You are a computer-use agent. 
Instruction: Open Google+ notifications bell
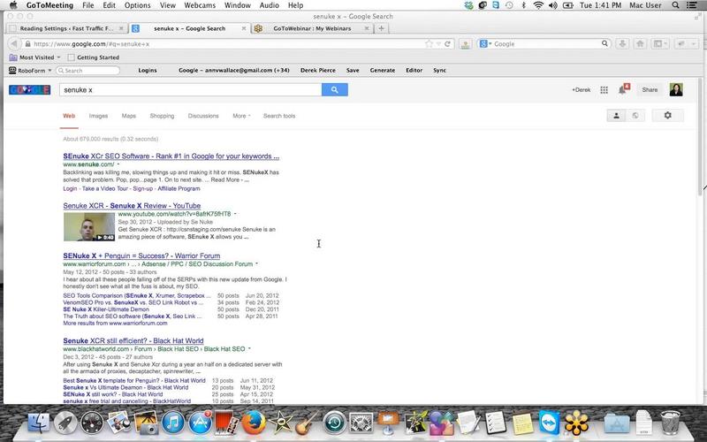[x=623, y=89]
